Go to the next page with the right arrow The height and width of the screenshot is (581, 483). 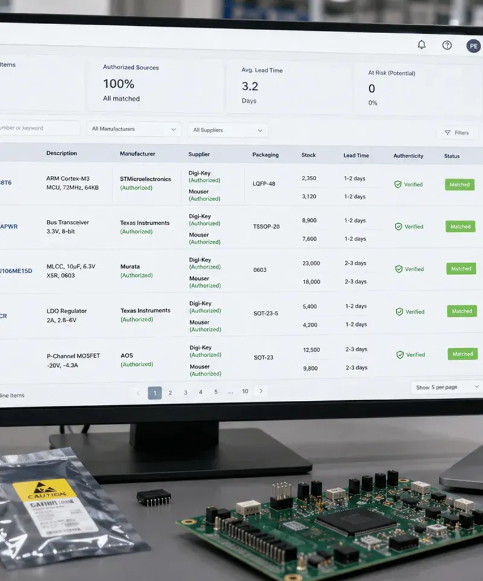point(261,391)
